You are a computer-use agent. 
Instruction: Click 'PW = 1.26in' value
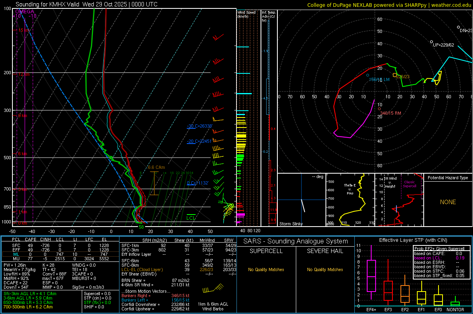tap(16, 265)
